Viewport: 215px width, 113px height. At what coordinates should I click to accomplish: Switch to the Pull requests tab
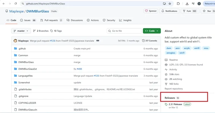[x=51, y=20]
